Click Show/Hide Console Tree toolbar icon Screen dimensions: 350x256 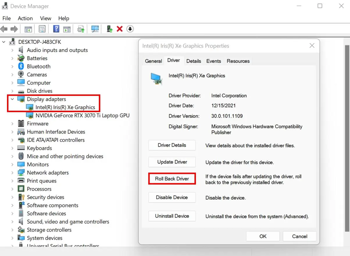click(x=28, y=29)
